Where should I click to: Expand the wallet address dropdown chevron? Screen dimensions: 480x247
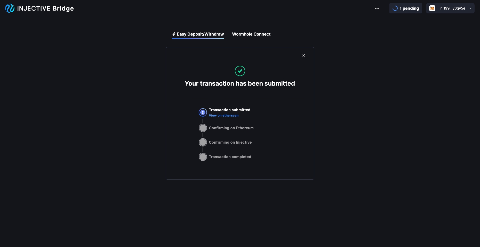click(470, 8)
